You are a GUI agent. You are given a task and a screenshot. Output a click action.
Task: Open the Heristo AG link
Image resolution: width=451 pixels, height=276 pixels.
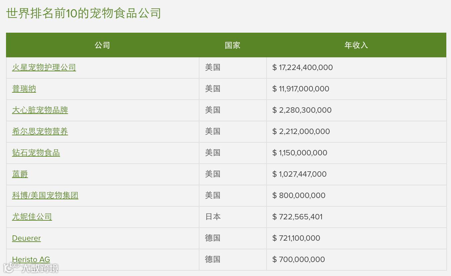point(31,259)
